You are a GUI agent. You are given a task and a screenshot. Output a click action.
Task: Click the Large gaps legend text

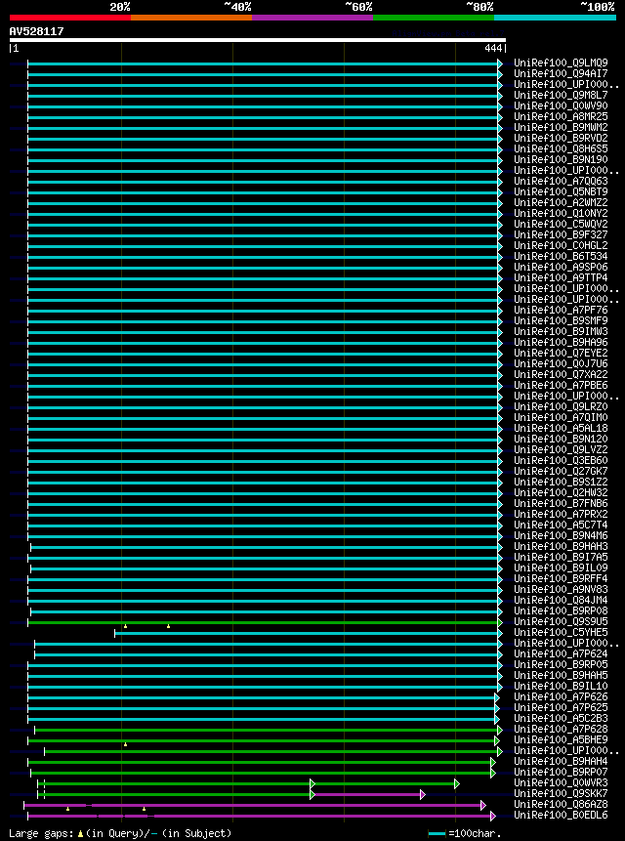(120, 833)
